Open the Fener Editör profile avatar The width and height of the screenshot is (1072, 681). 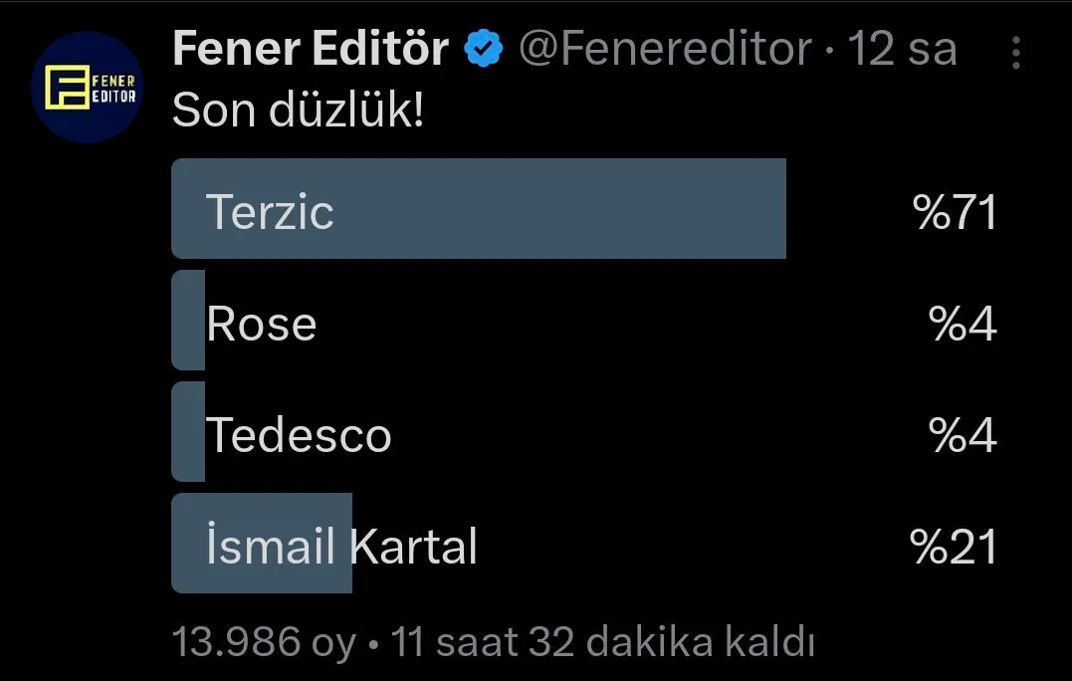point(87,87)
